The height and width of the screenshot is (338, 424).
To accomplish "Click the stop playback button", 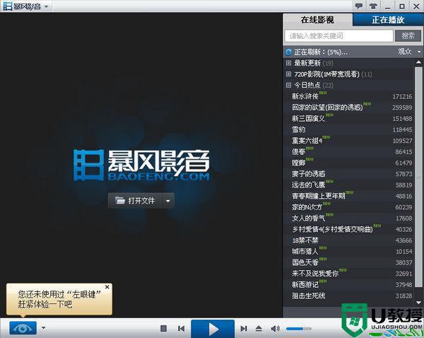I will (x=163, y=329).
